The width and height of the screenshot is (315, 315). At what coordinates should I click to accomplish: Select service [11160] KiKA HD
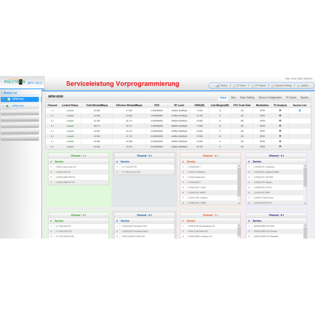pyautogui.click(x=78, y=231)
